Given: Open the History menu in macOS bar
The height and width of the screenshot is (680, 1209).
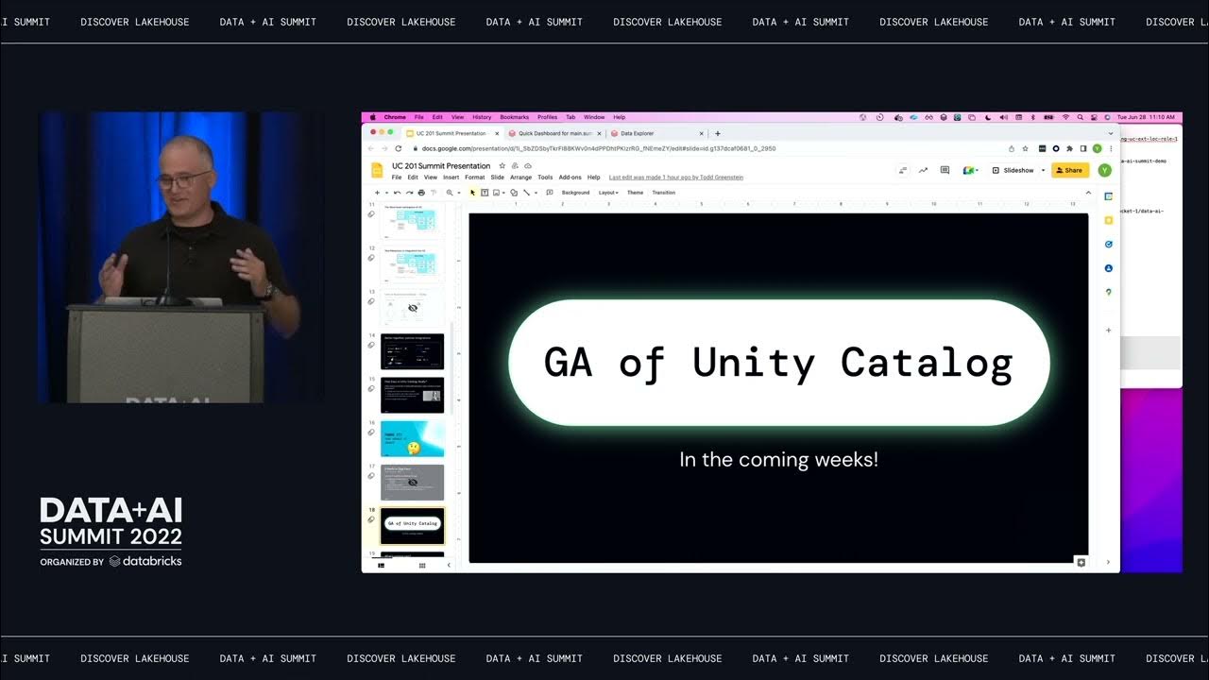Looking at the screenshot, I should [482, 117].
